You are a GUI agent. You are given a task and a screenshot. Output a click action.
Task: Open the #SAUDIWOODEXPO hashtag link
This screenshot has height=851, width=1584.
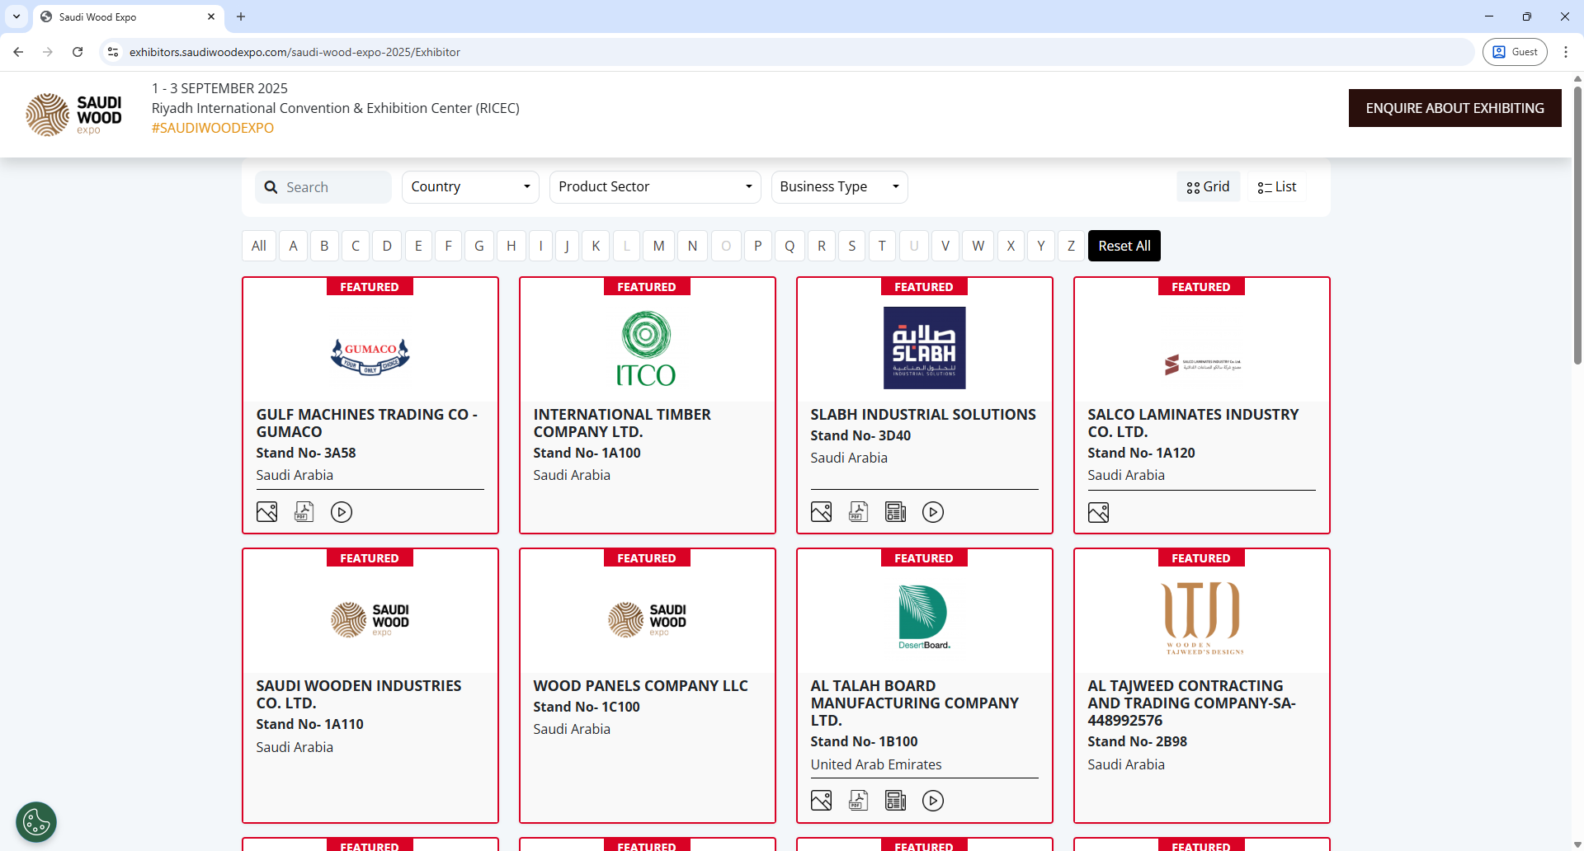coord(212,128)
